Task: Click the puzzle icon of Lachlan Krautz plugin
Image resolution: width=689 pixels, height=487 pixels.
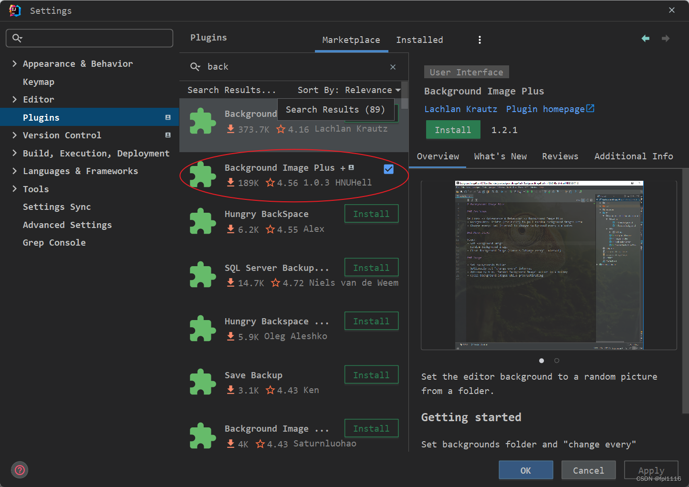Action: click(203, 121)
